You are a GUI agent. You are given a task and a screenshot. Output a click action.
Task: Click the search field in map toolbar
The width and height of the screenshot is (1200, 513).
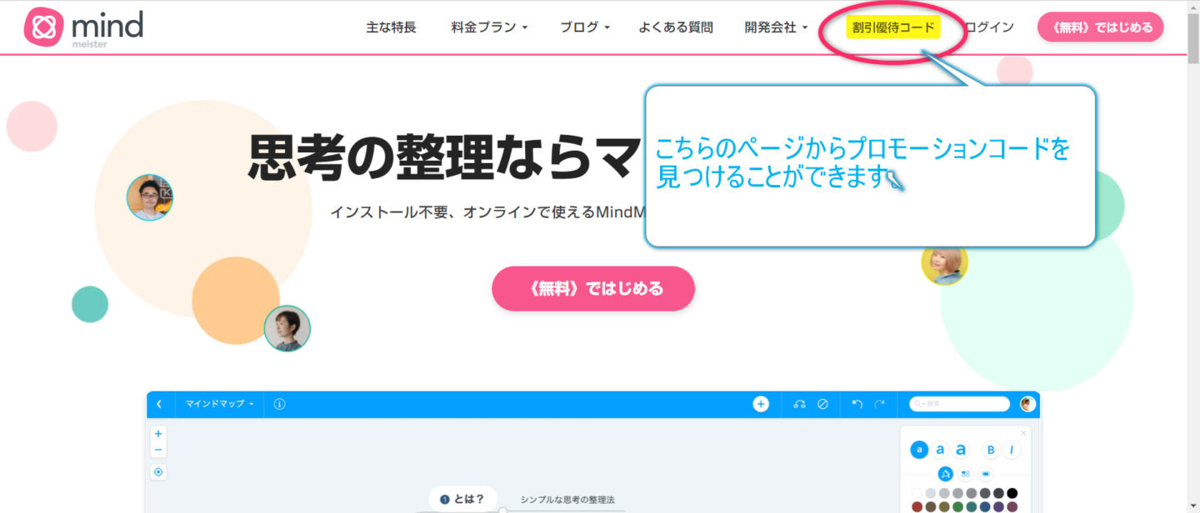959,404
